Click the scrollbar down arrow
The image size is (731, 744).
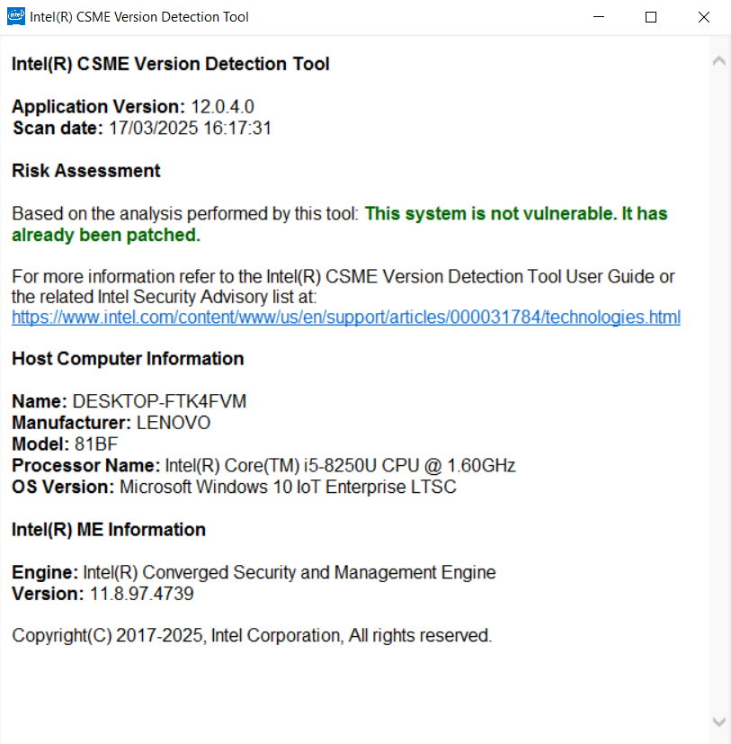click(718, 722)
